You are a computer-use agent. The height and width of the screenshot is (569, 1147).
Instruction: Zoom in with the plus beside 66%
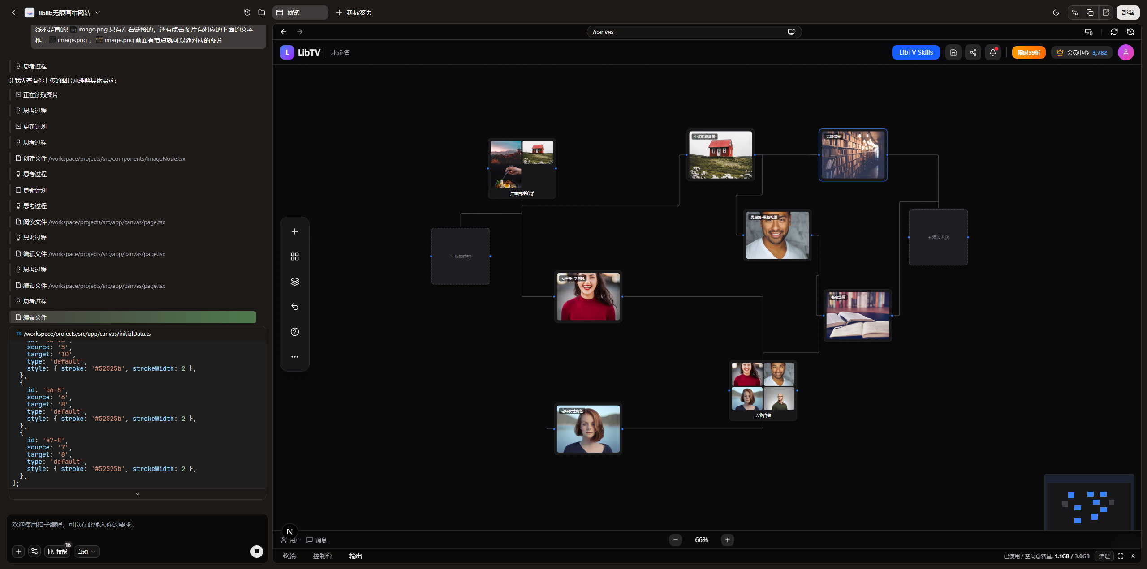point(727,540)
